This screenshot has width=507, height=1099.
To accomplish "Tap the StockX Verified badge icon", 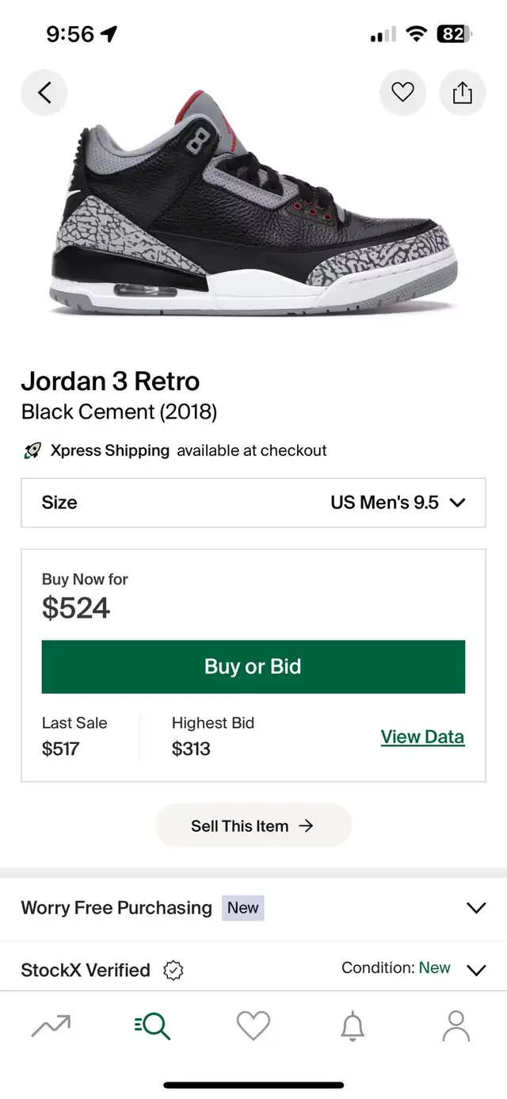I will [x=173, y=970].
